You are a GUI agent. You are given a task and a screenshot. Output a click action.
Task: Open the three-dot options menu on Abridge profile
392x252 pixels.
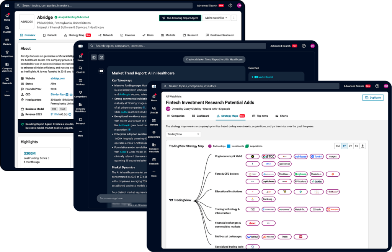[234, 18]
